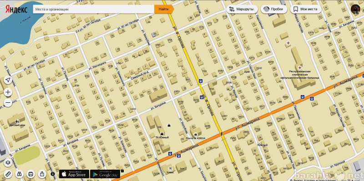
Task: Click the Яндекс logo
Action: coord(16,10)
